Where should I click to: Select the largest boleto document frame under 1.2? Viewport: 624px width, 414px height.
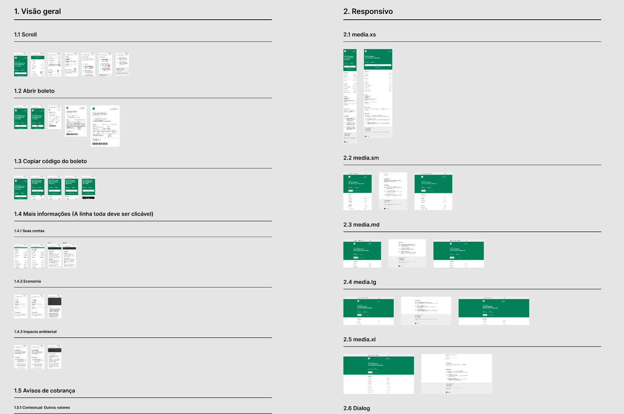pos(105,126)
